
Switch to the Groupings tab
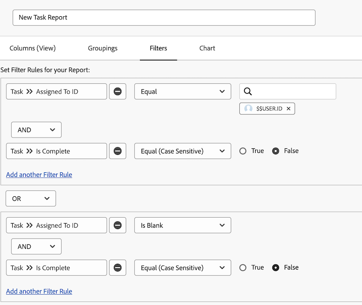coord(102,48)
